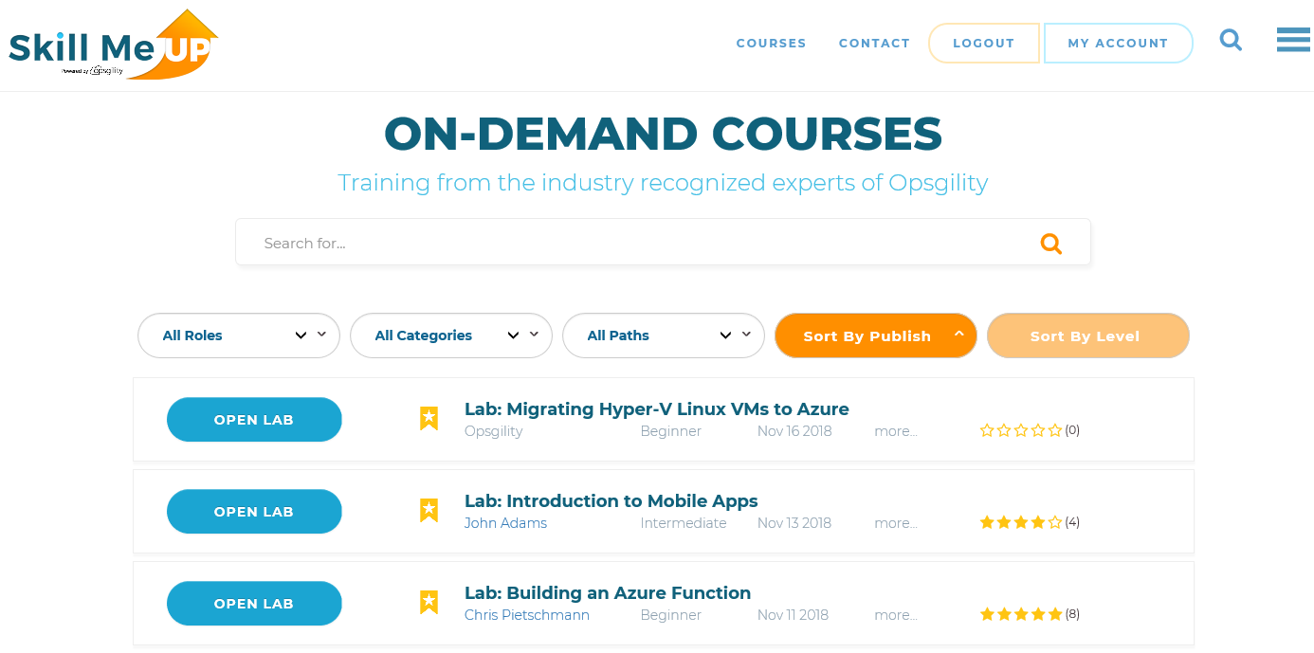This screenshot has height=653, width=1314.
Task: Click the Nov 11 2018 date
Action: tap(793, 615)
